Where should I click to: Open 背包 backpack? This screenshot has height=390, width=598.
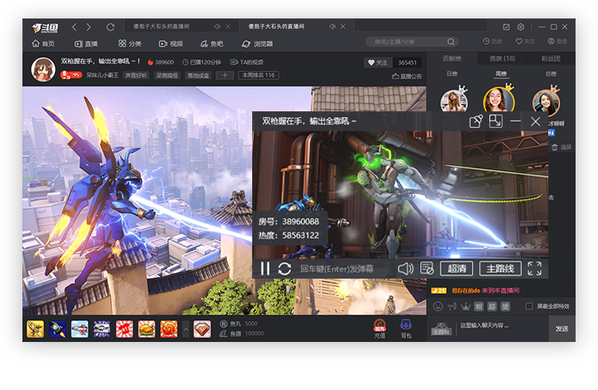(406, 329)
